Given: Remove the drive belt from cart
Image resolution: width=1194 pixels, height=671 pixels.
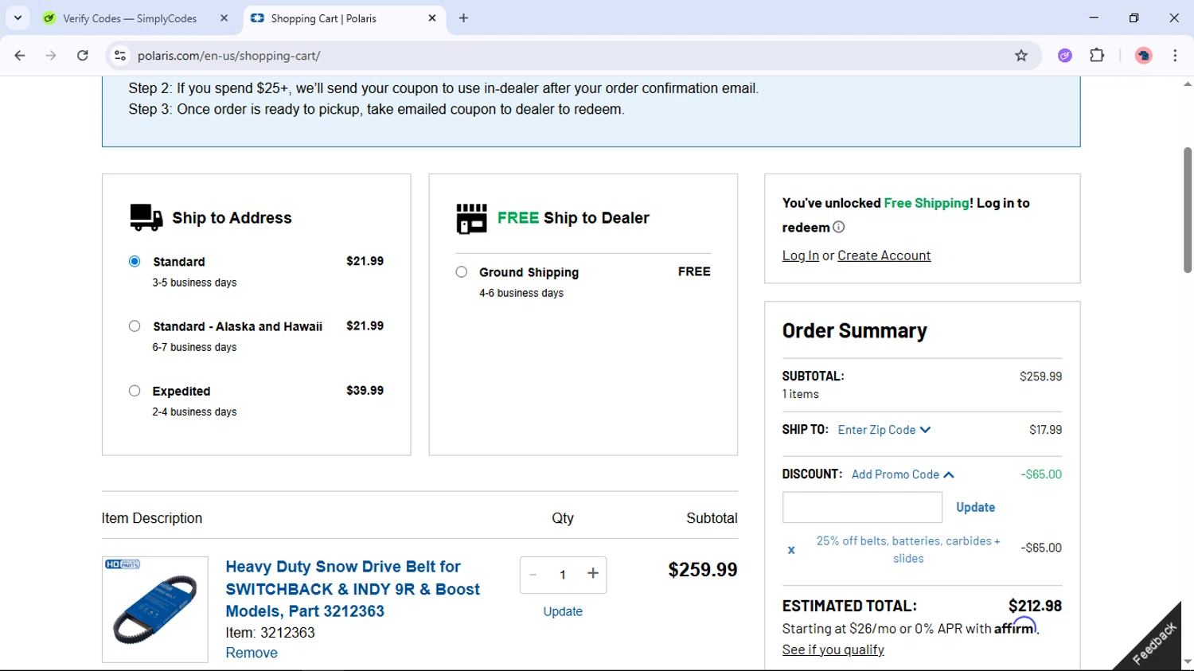Looking at the screenshot, I should pyautogui.click(x=252, y=653).
